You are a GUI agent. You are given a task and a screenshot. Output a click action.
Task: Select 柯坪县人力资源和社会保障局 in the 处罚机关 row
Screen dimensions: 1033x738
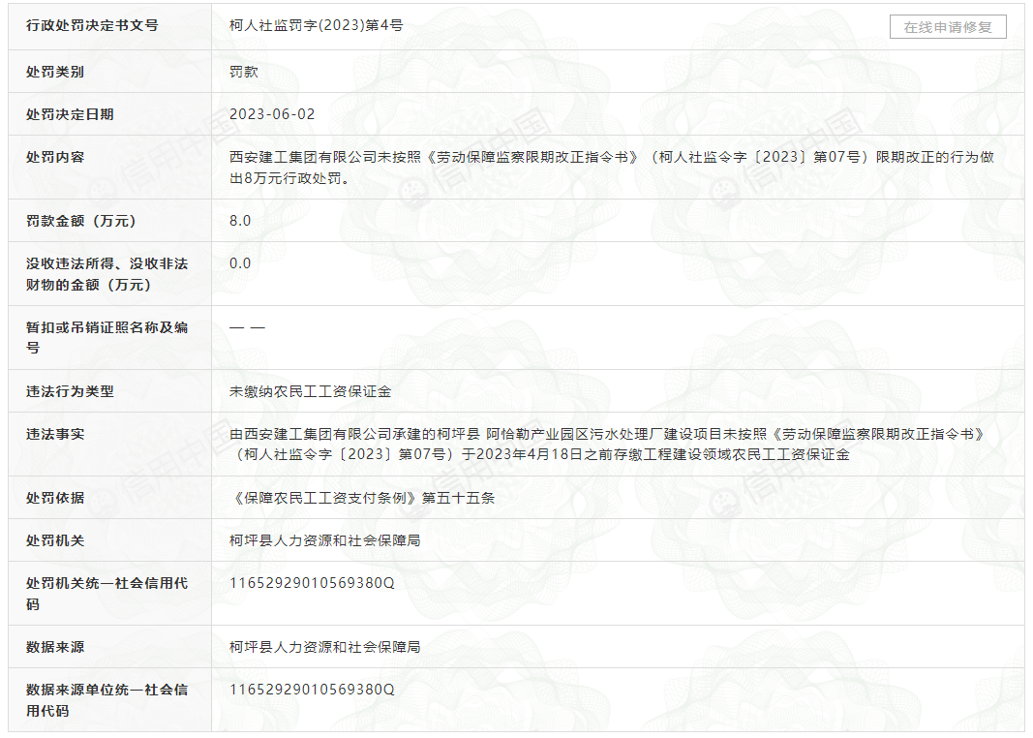click(x=324, y=540)
